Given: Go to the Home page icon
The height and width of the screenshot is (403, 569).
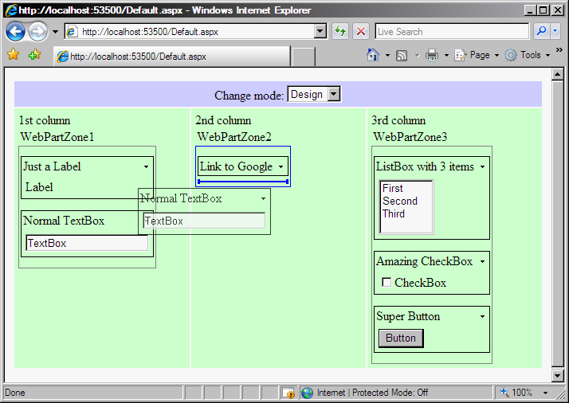Looking at the screenshot, I should [373, 55].
